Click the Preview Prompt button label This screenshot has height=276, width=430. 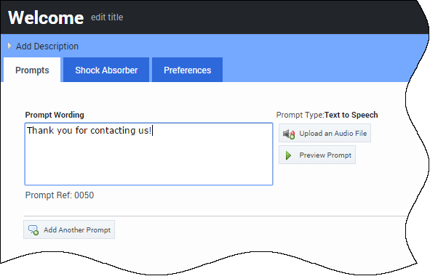(x=325, y=155)
